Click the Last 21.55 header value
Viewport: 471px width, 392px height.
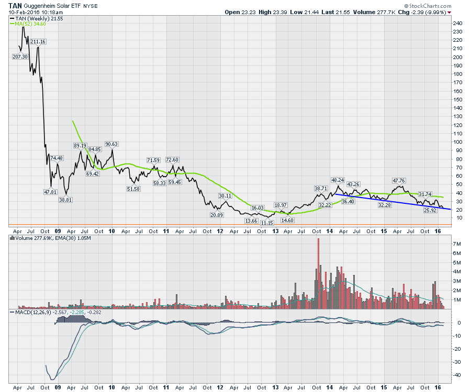pos(335,13)
